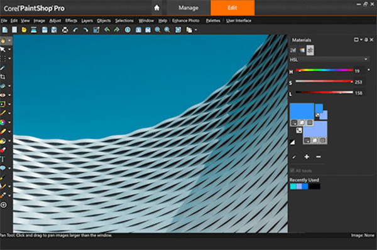The image size is (377, 250).
Task: Set materials to black and white
Action: click(292, 142)
